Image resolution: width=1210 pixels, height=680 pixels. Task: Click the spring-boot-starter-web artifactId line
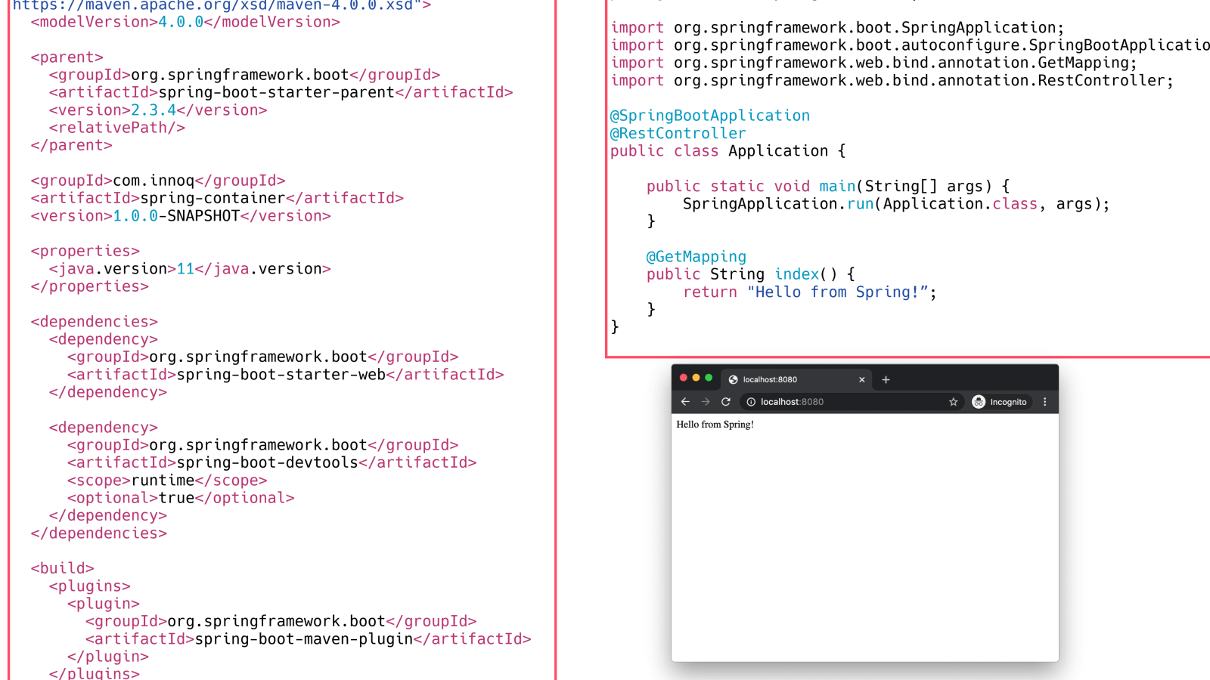(x=285, y=375)
